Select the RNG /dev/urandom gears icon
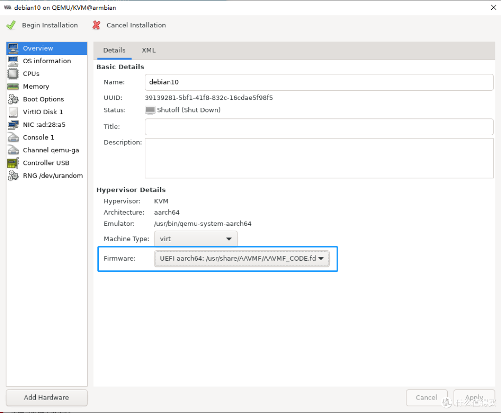The image size is (501, 413). (13, 176)
